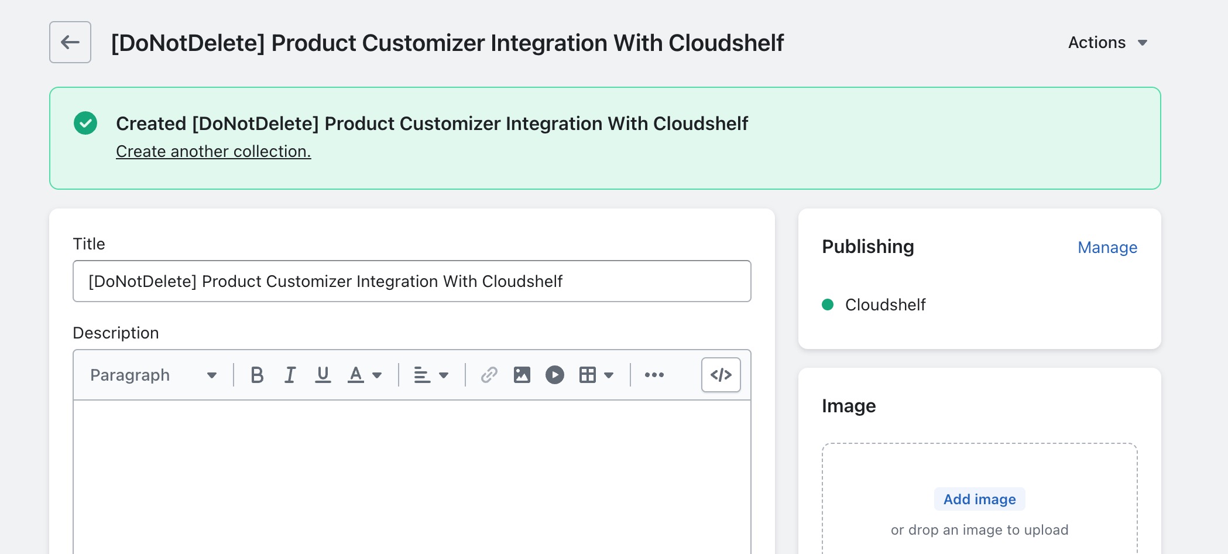Insert an image into the description

pos(522,375)
